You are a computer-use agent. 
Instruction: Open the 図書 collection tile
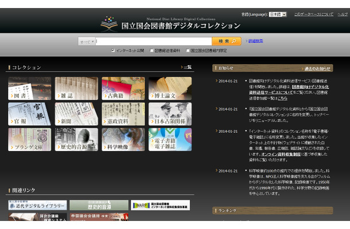tap(29, 88)
